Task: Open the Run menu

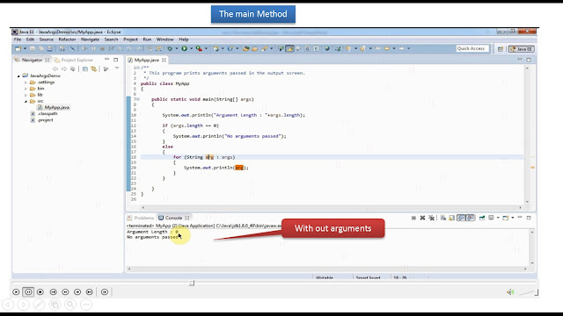Action: (x=147, y=39)
